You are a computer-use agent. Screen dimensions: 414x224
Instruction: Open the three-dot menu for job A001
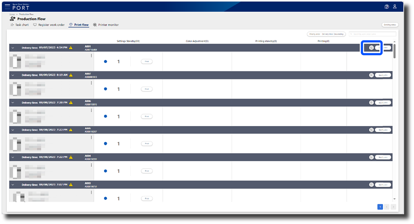91,56
